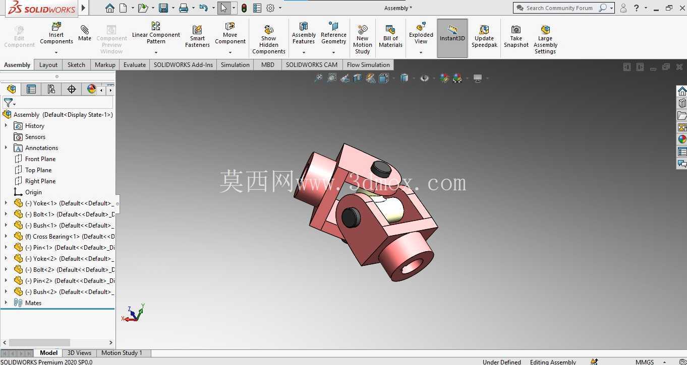Open DisplayManager color ball tab
The width and height of the screenshot is (687, 365).
(91, 89)
